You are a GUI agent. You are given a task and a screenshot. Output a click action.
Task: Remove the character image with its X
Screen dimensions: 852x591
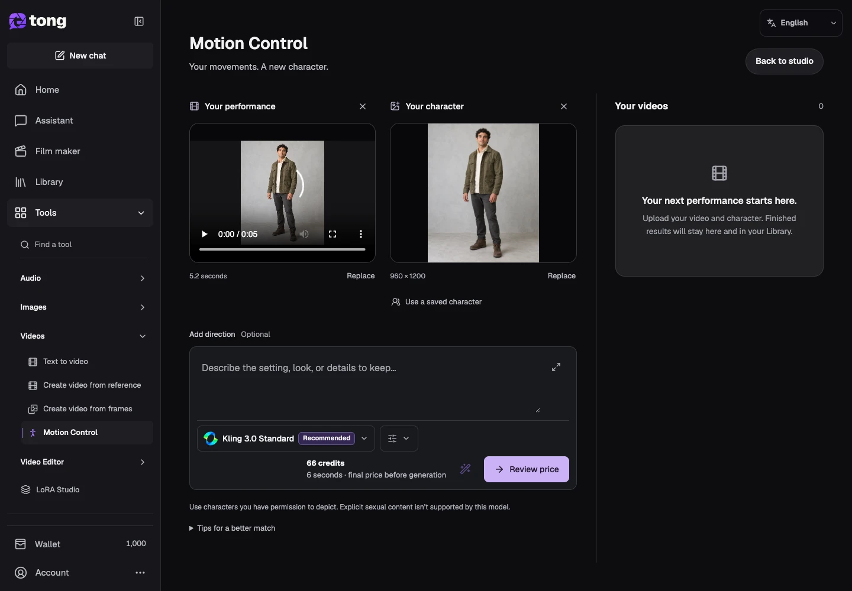[x=564, y=106]
